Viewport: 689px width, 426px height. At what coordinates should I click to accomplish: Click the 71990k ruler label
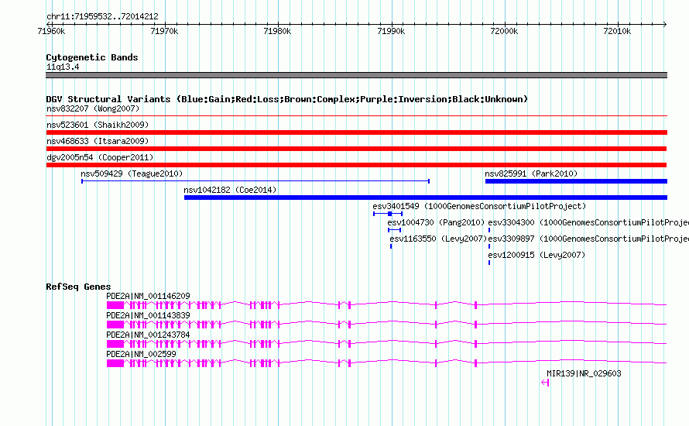391,31
